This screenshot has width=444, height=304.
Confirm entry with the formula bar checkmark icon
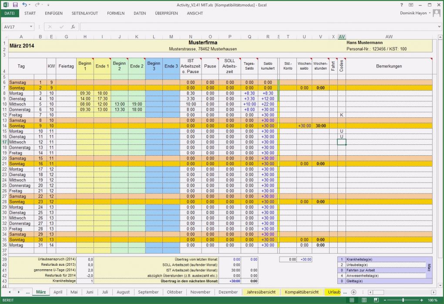[x=61, y=27]
